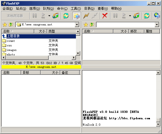This screenshot has width=162, height=134.
Task: Click the 本地浏览器 button
Action: click(x=15, y=16)
